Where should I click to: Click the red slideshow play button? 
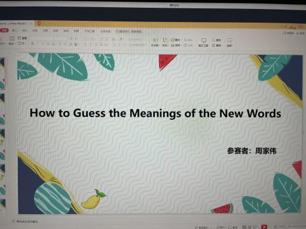pyautogui.click(x=264, y=227)
